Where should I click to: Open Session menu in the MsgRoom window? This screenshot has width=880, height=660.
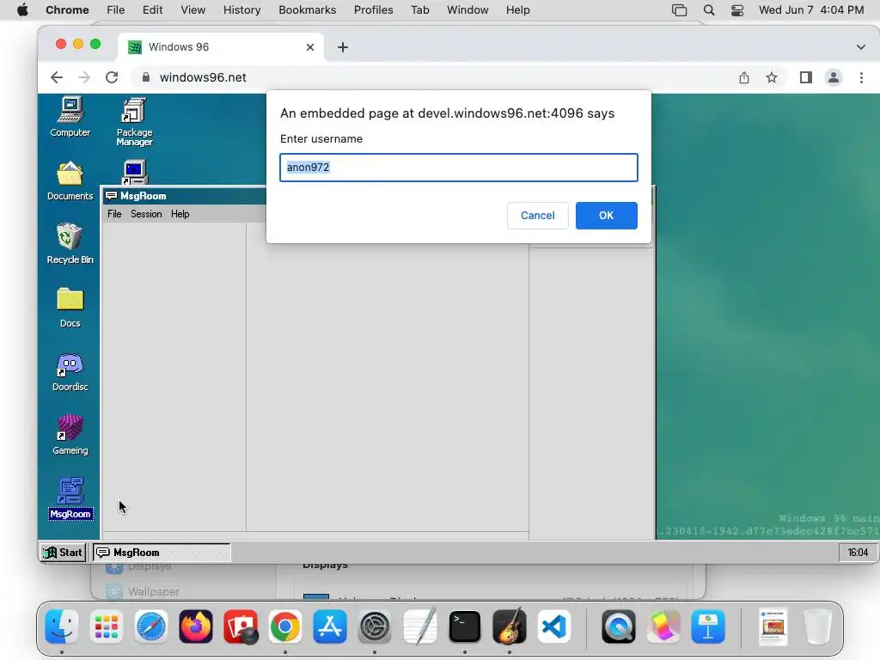coord(146,214)
